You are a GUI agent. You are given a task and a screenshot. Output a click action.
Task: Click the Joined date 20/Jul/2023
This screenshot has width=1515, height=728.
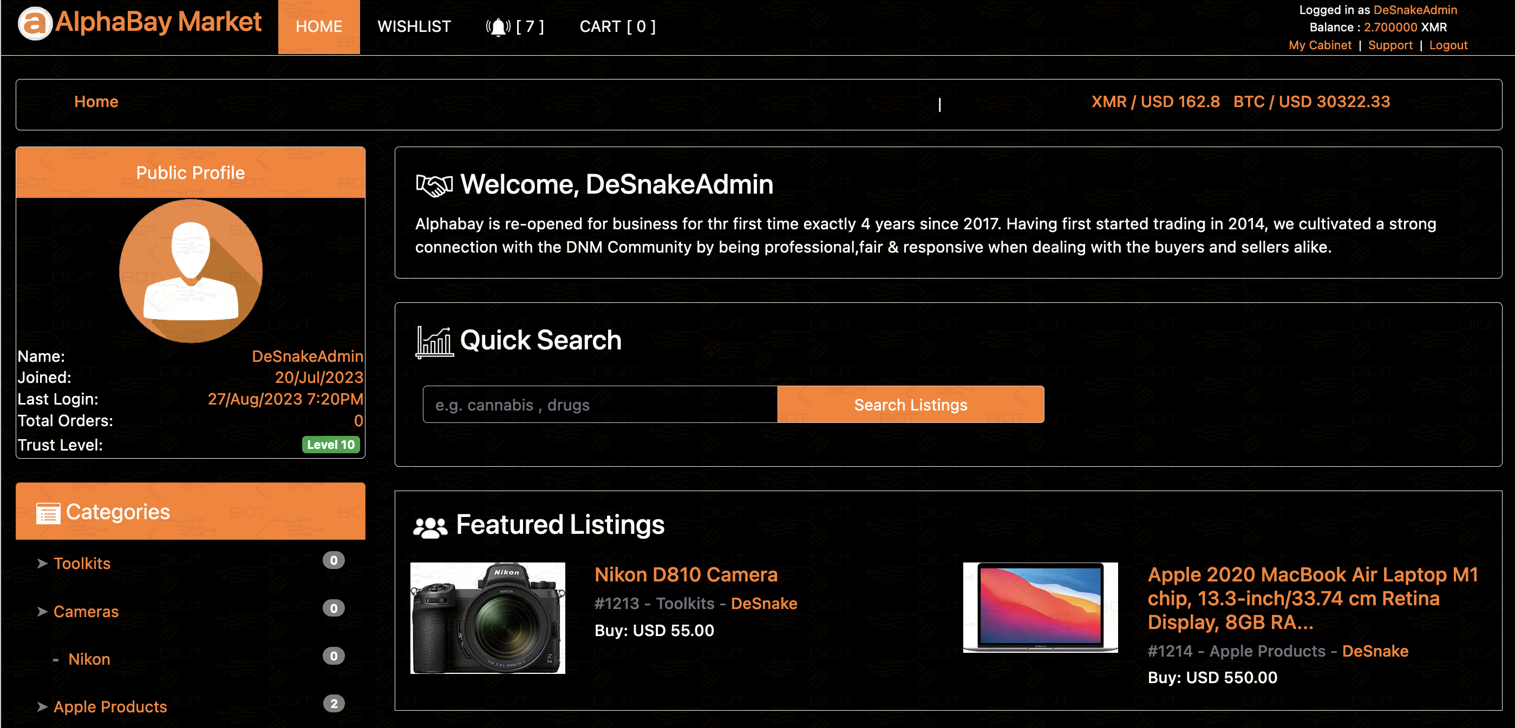pos(319,377)
